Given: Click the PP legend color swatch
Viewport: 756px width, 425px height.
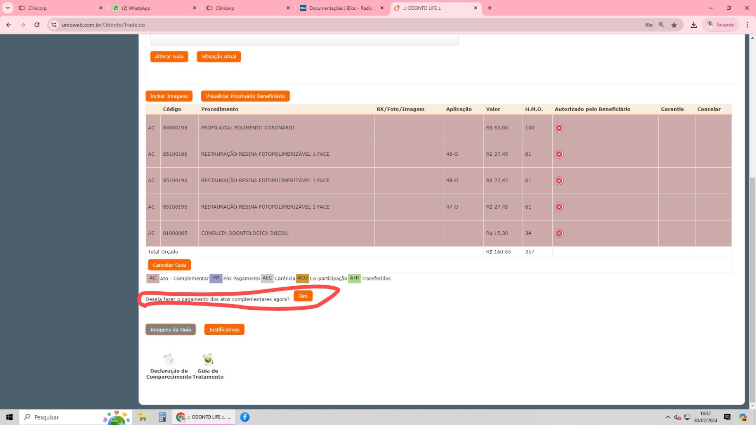Looking at the screenshot, I should pyautogui.click(x=216, y=278).
